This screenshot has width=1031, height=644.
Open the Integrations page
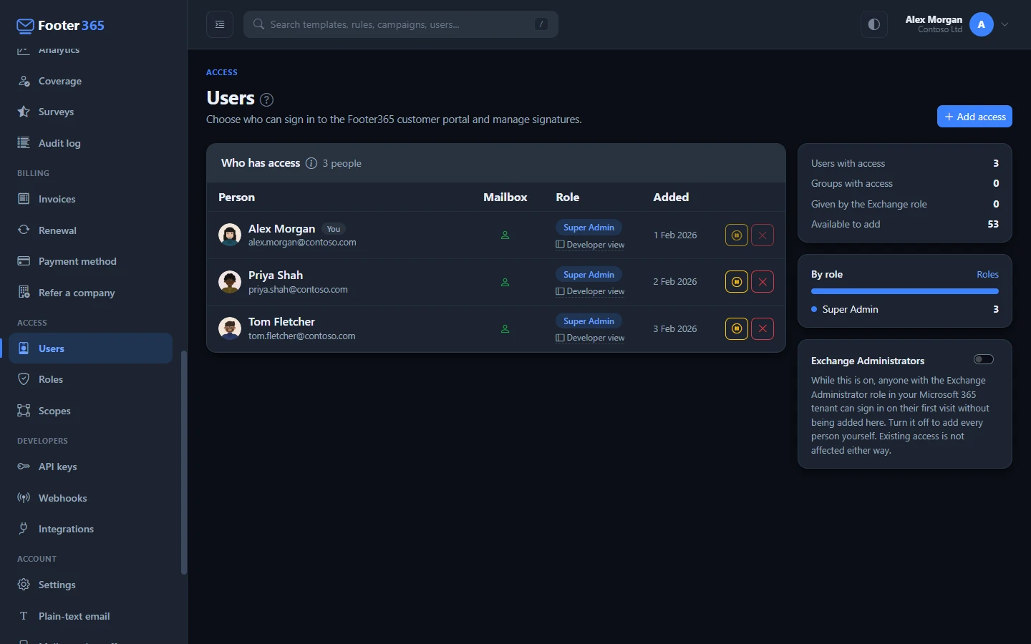[90, 529]
